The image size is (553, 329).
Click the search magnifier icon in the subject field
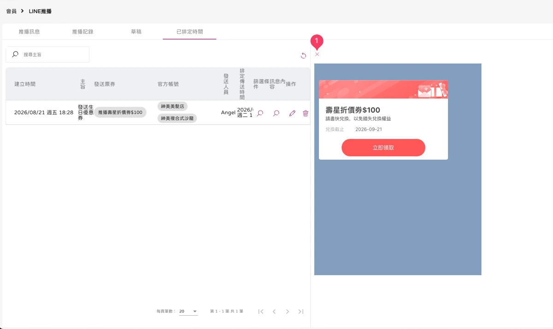(x=15, y=54)
